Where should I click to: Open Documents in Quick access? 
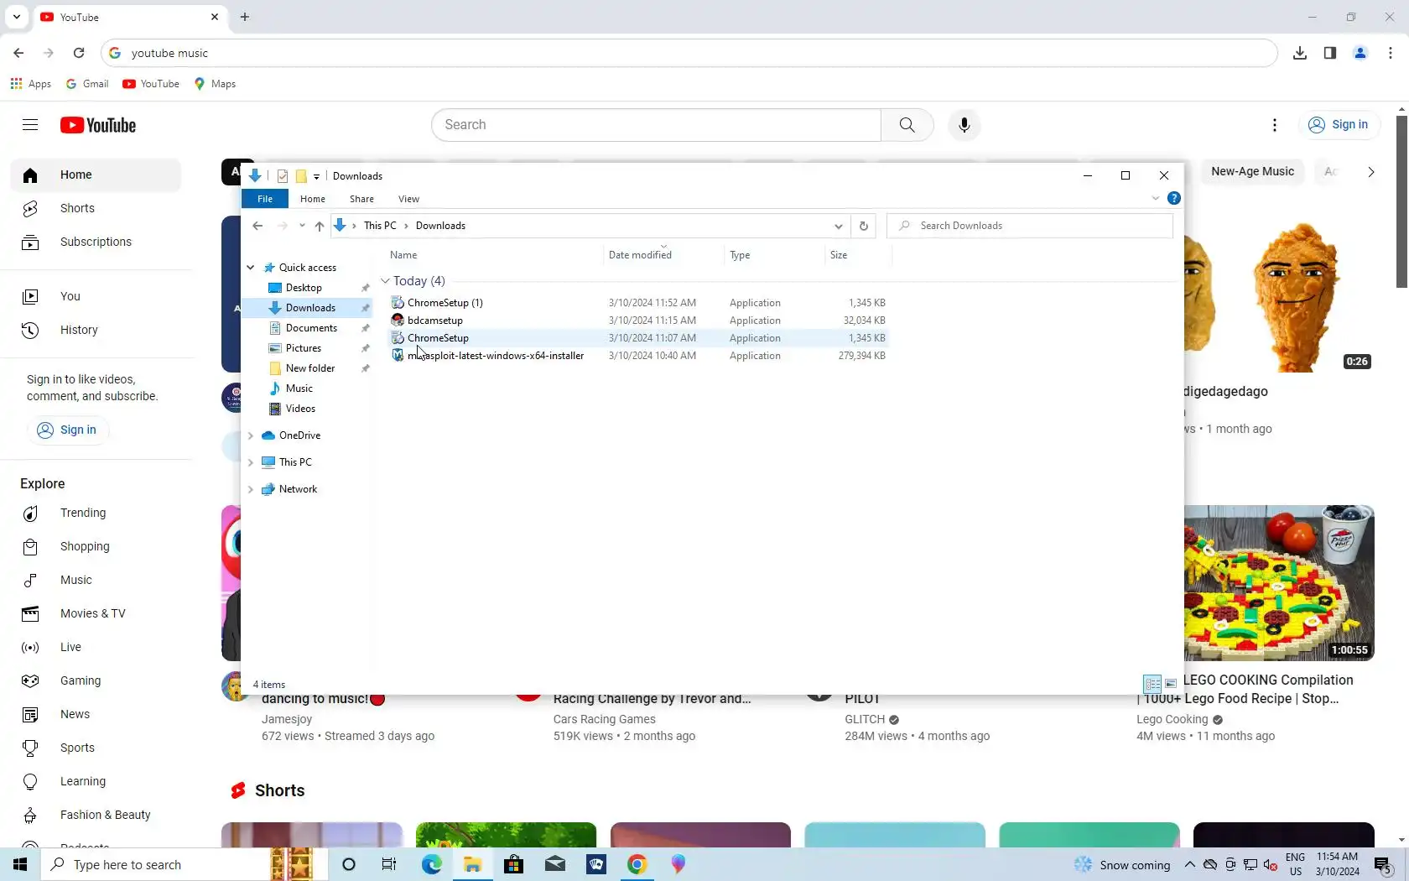311,328
